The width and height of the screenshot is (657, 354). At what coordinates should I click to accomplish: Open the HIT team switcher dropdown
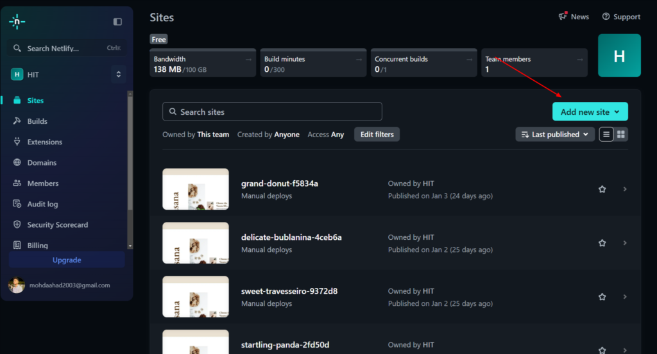click(x=119, y=74)
